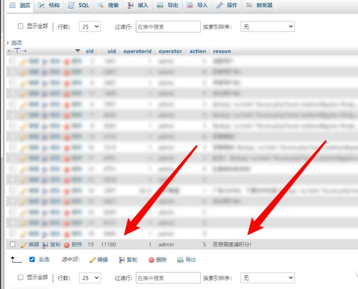Open the 搜索 (Search) tab

[108, 5]
